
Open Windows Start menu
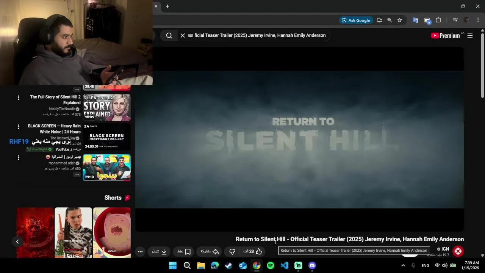pos(173,265)
